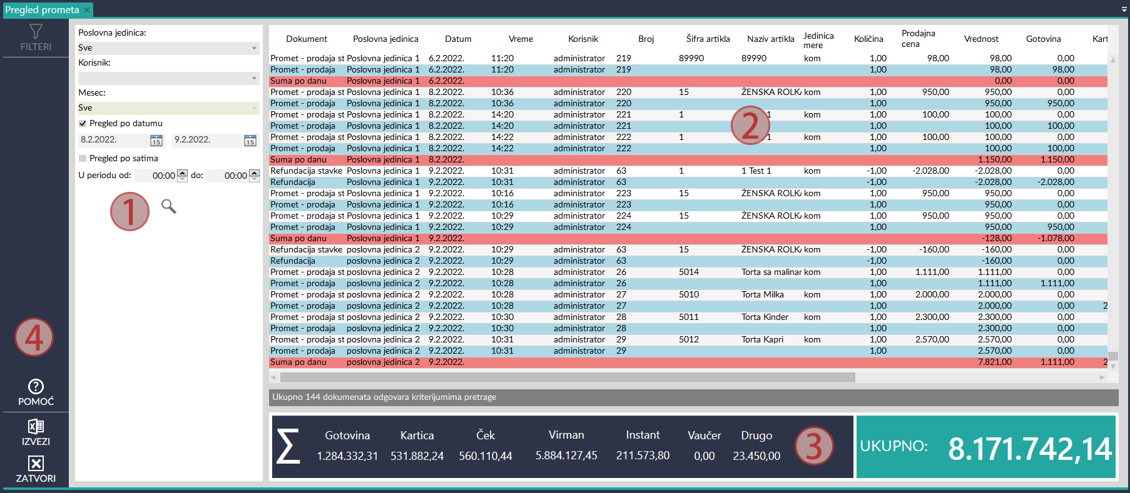Viewport: 1130px width, 493px height.
Task: Click vertical scrollbar up arrow
Action: 1113,60
